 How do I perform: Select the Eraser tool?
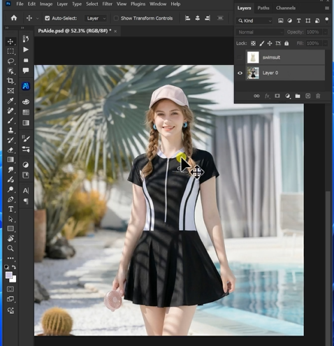click(x=10, y=150)
